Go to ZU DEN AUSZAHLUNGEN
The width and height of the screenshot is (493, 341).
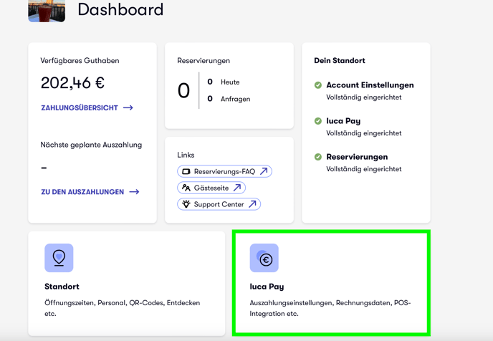pyautogui.click(x=90, y=192)
